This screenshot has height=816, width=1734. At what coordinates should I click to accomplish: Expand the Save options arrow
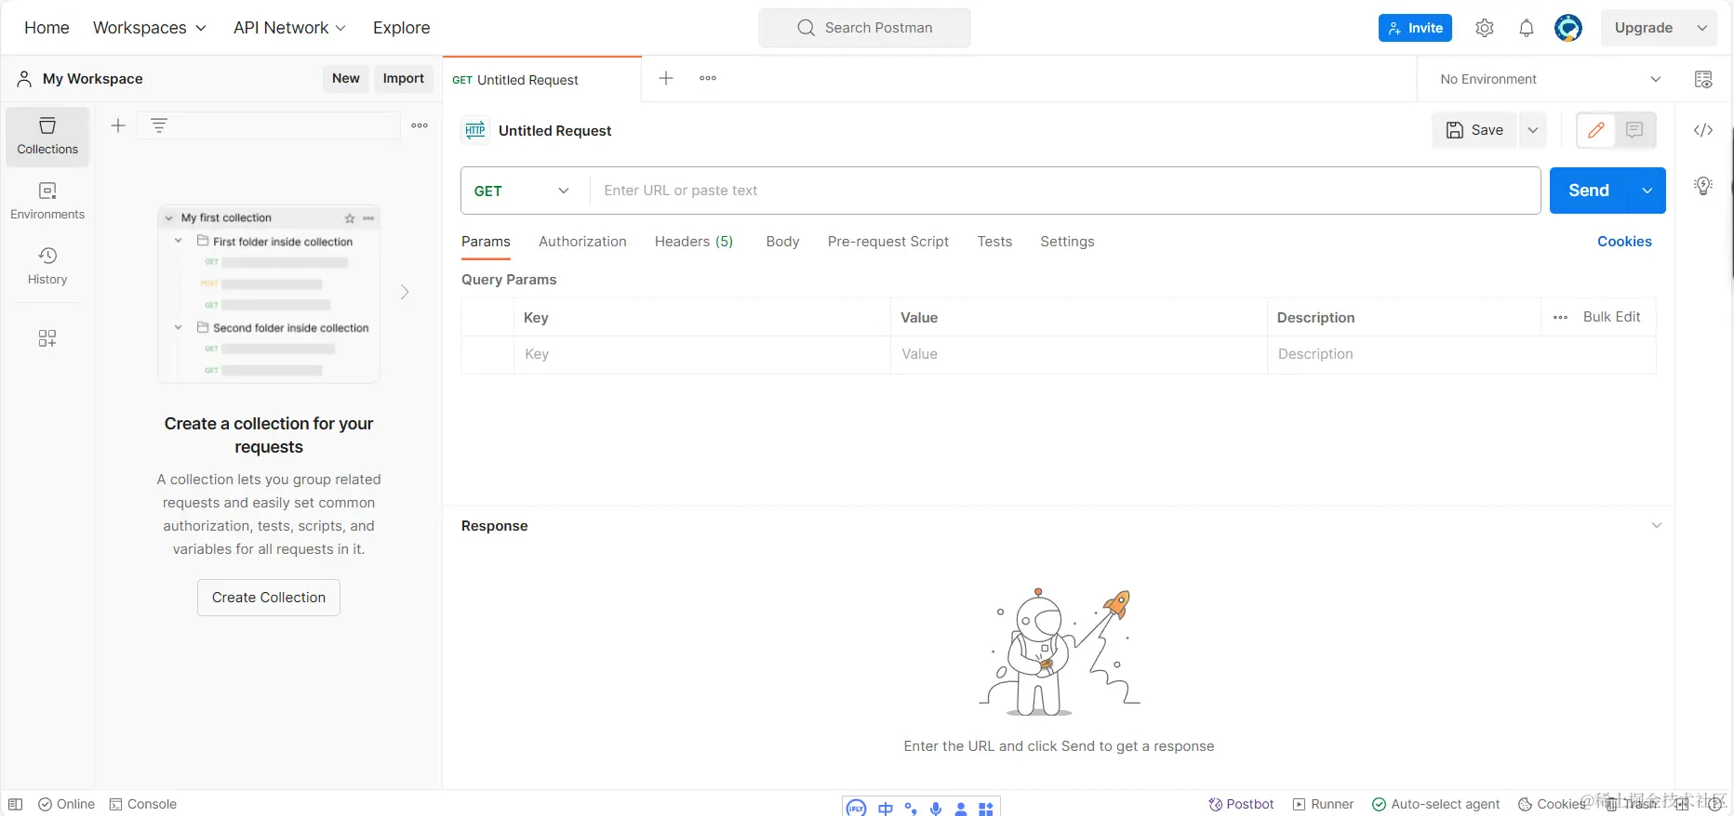pos(1533,130)
